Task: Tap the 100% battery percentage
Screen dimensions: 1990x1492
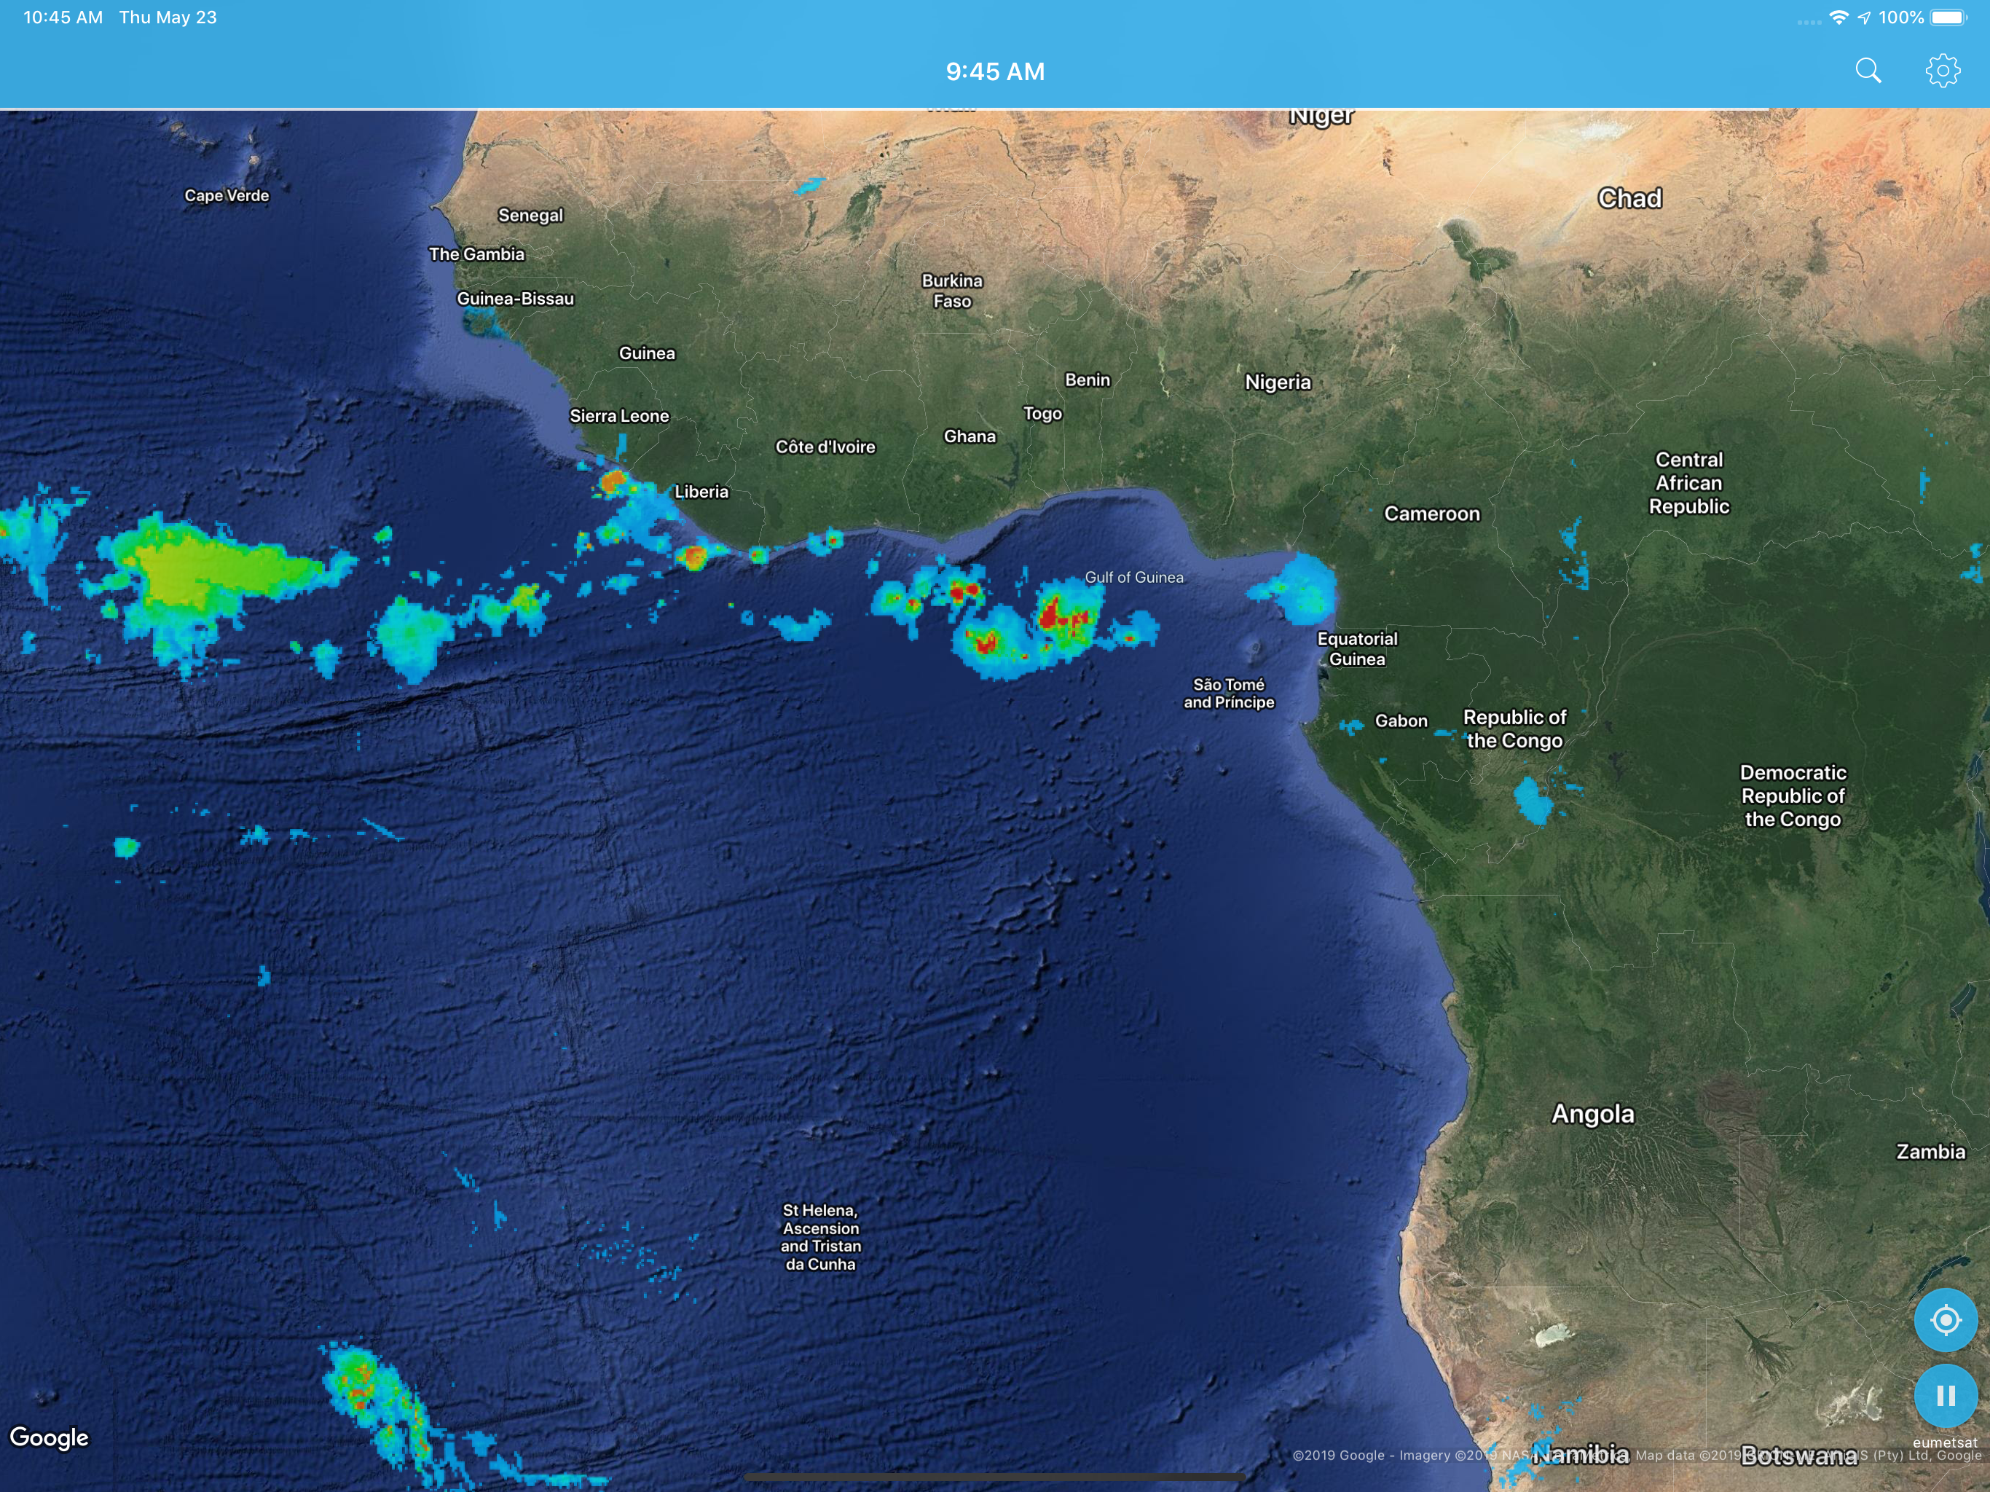Action: [x=1901, y=17]
